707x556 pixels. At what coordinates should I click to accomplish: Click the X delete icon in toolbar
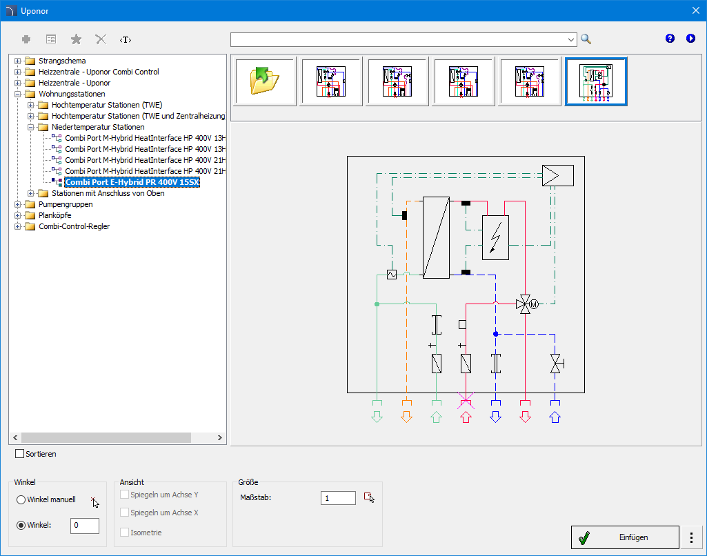click(101, 39)
